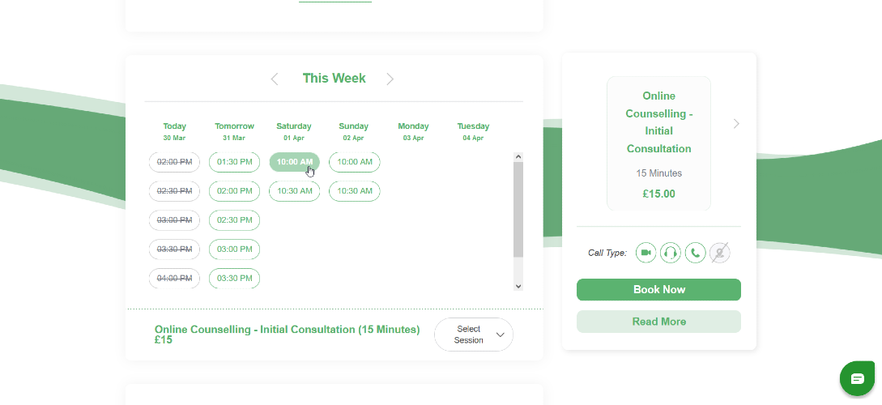Open the green chat widget icon
Screen dimensions: 882x405
click(x=857, y=378)
